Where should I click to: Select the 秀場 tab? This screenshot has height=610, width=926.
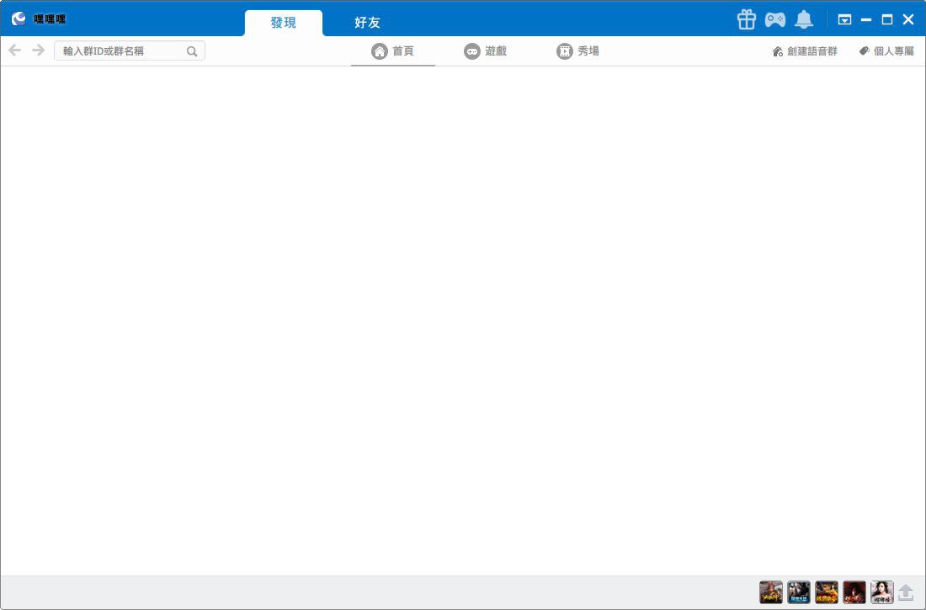click(577, 51)
